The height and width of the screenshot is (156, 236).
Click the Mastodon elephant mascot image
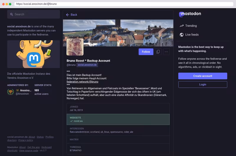(34, 54)
